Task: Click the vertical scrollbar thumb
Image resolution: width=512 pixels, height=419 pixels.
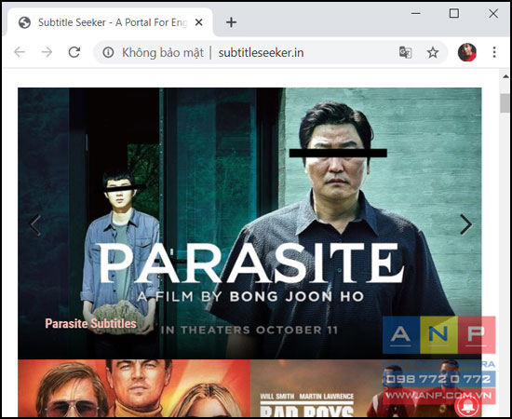Action: (505, 103)
